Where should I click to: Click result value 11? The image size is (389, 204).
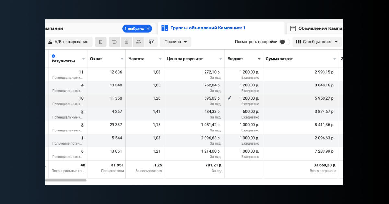point(81,72)
